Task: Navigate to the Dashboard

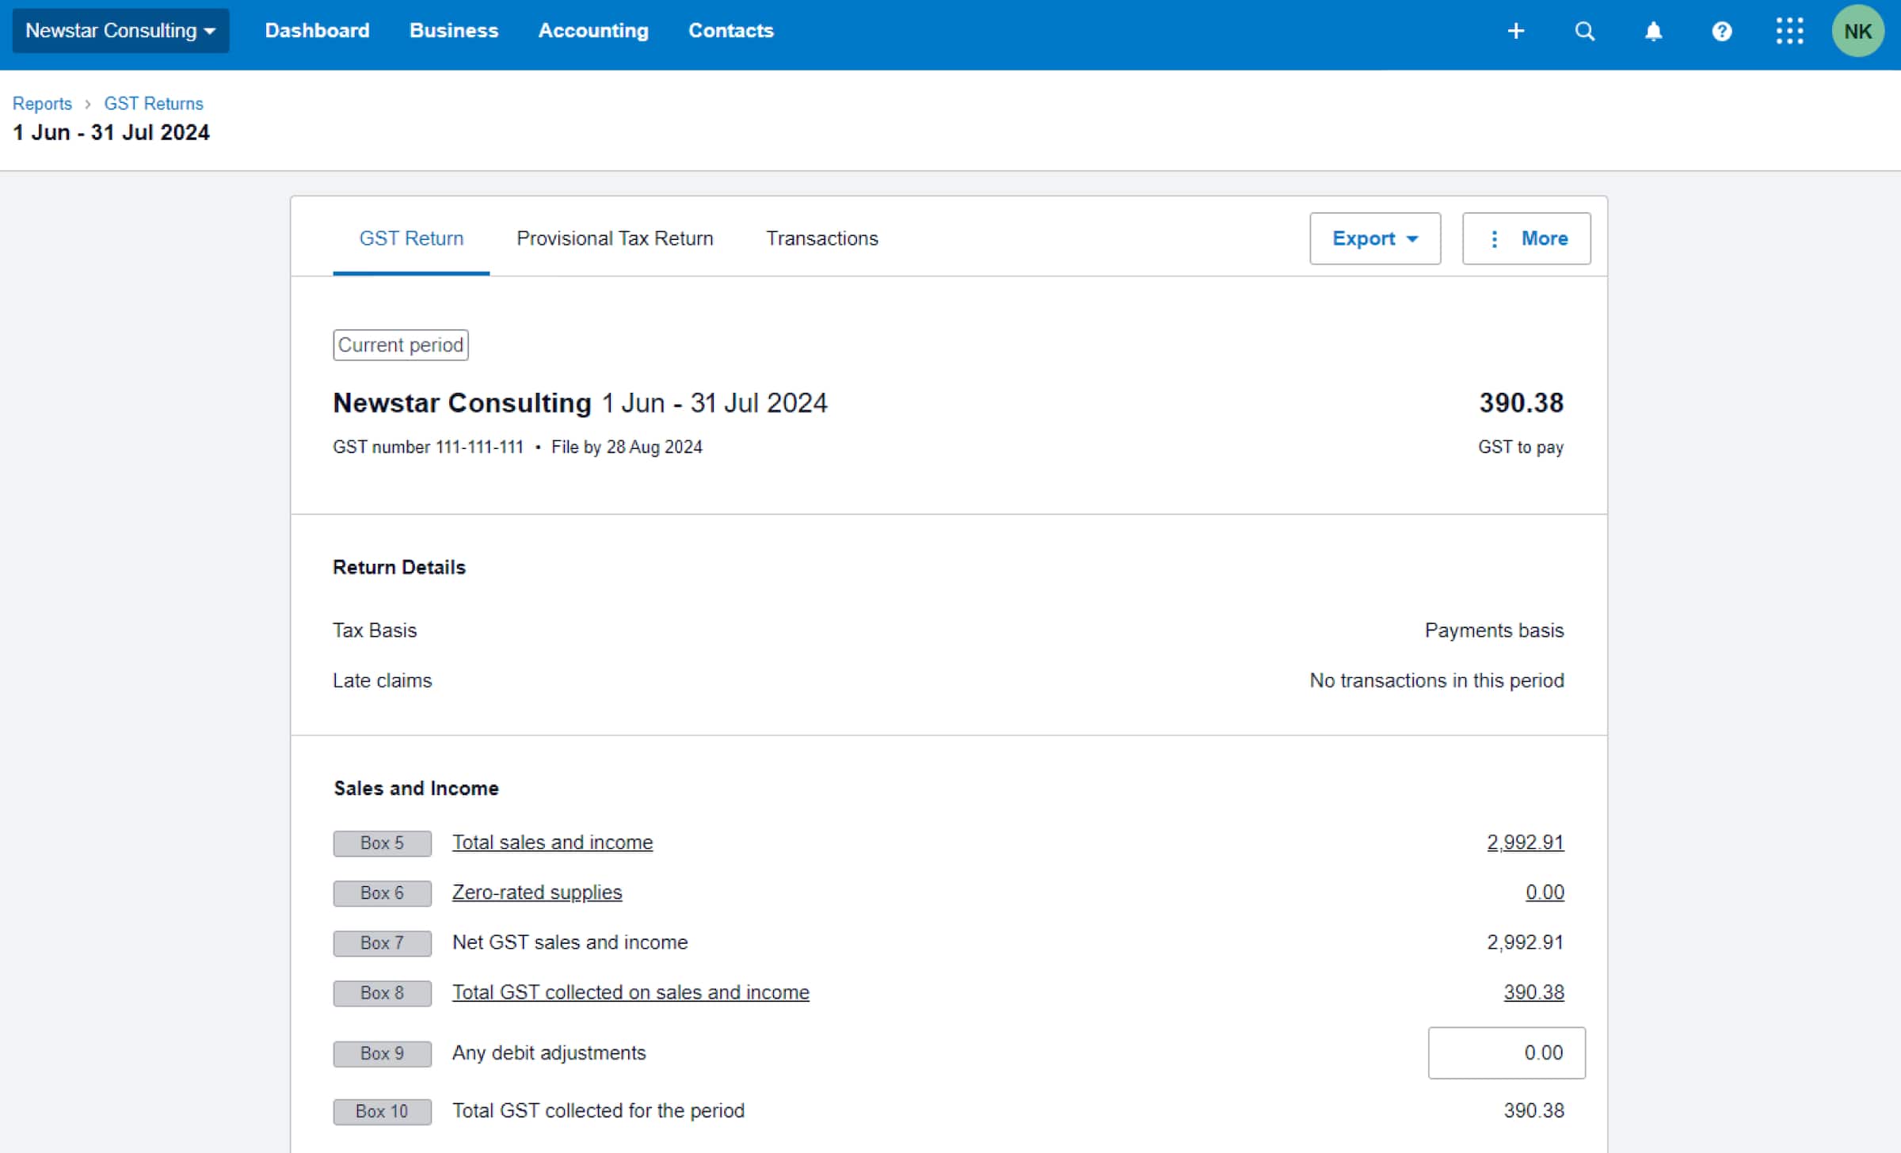Action: coord(316,30)
